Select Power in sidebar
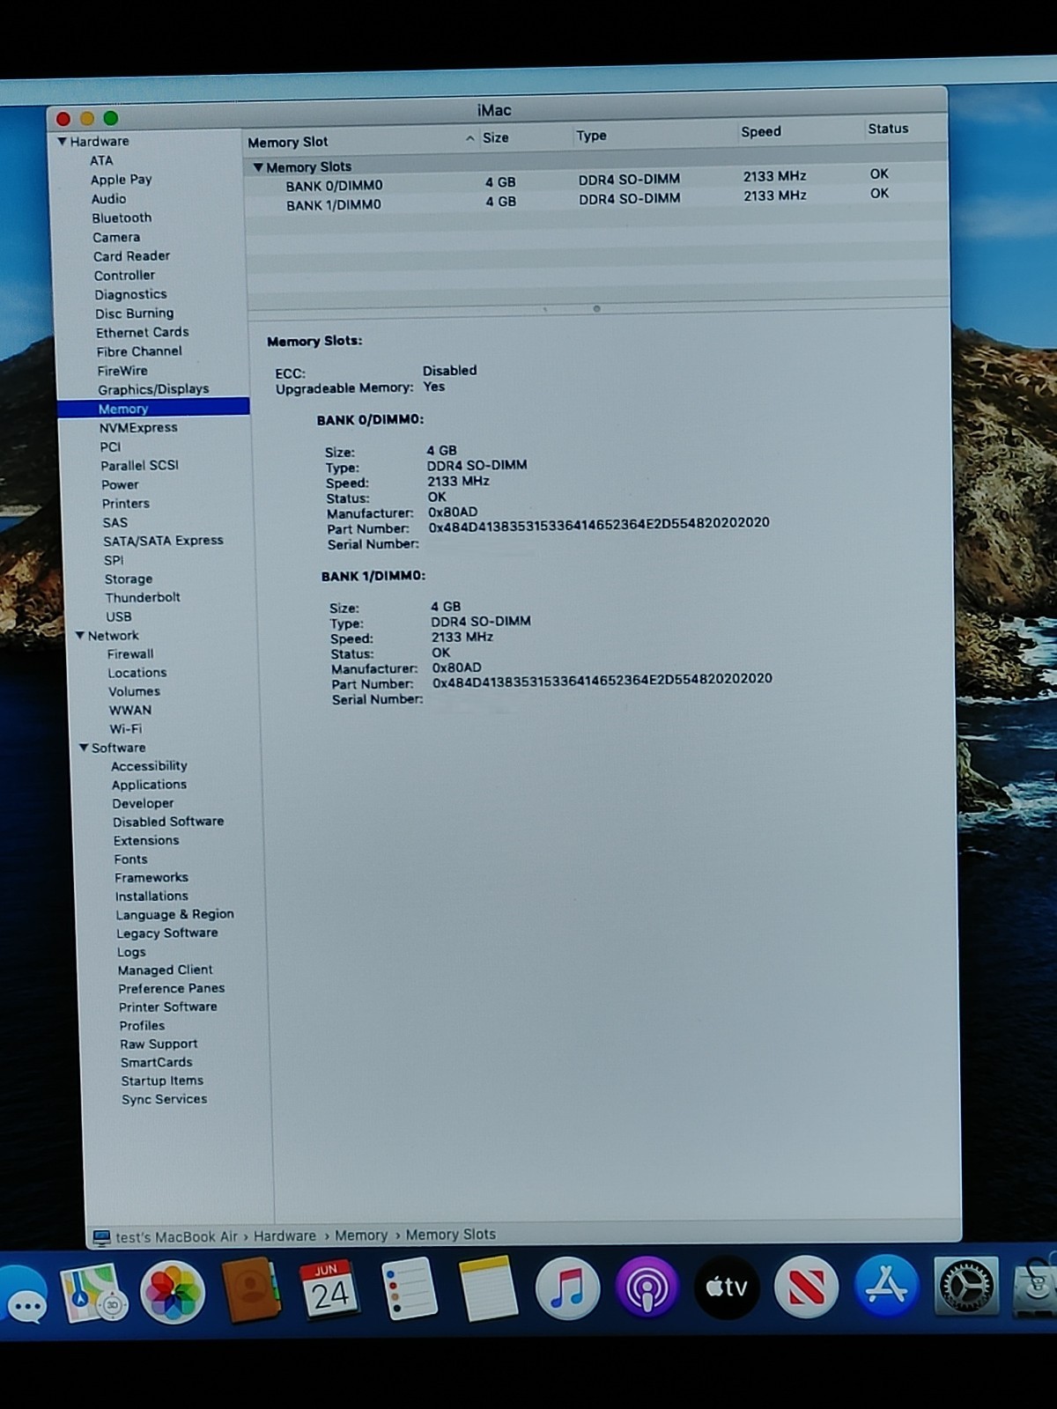The height and width of the screenshot is (1409, 1057). click(x=120, y=484)
